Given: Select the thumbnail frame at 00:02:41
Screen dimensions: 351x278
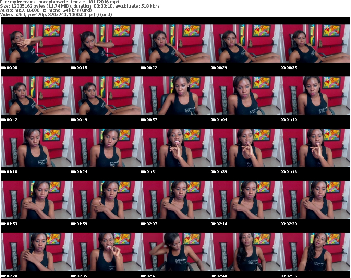Looking at the screenshot, I should 175,252.
